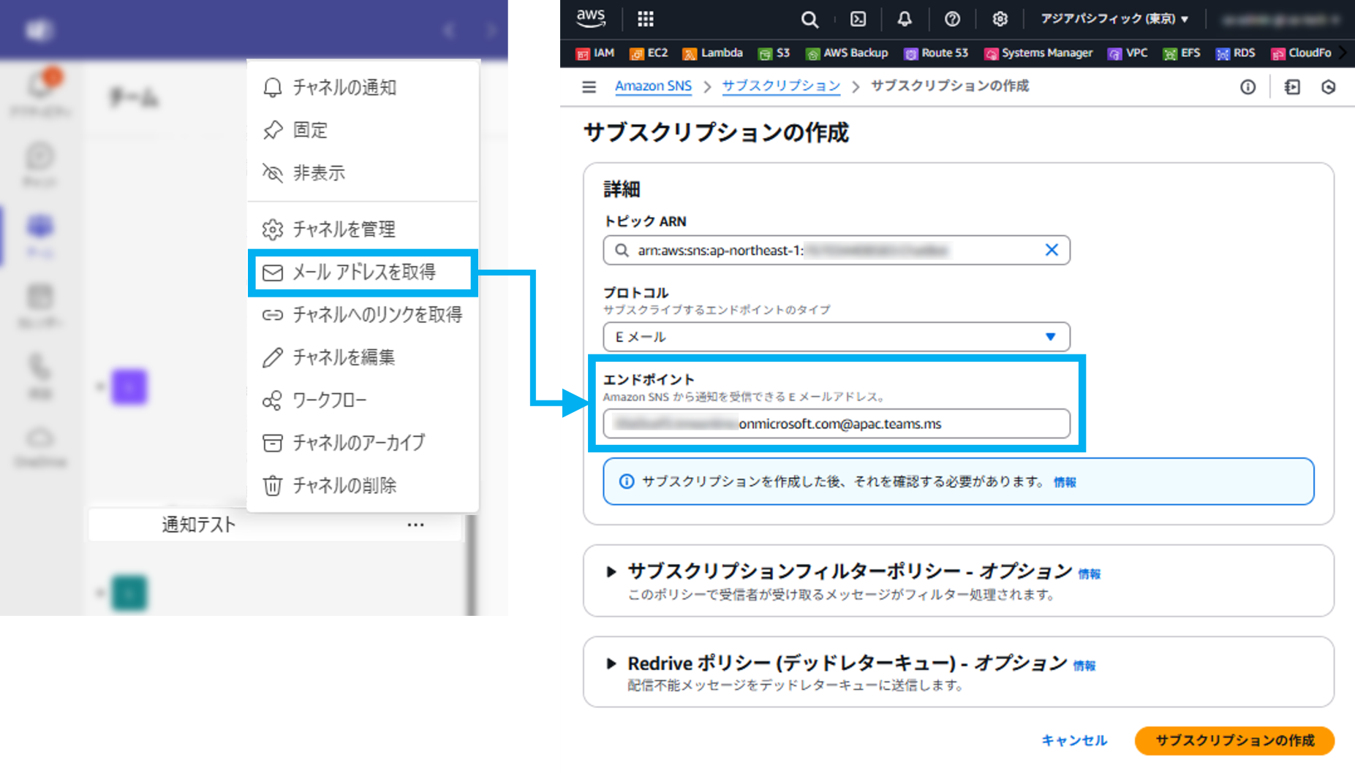Open the AWS services grid menu
Screen dimensions: 1355x773
pos(644,18)
